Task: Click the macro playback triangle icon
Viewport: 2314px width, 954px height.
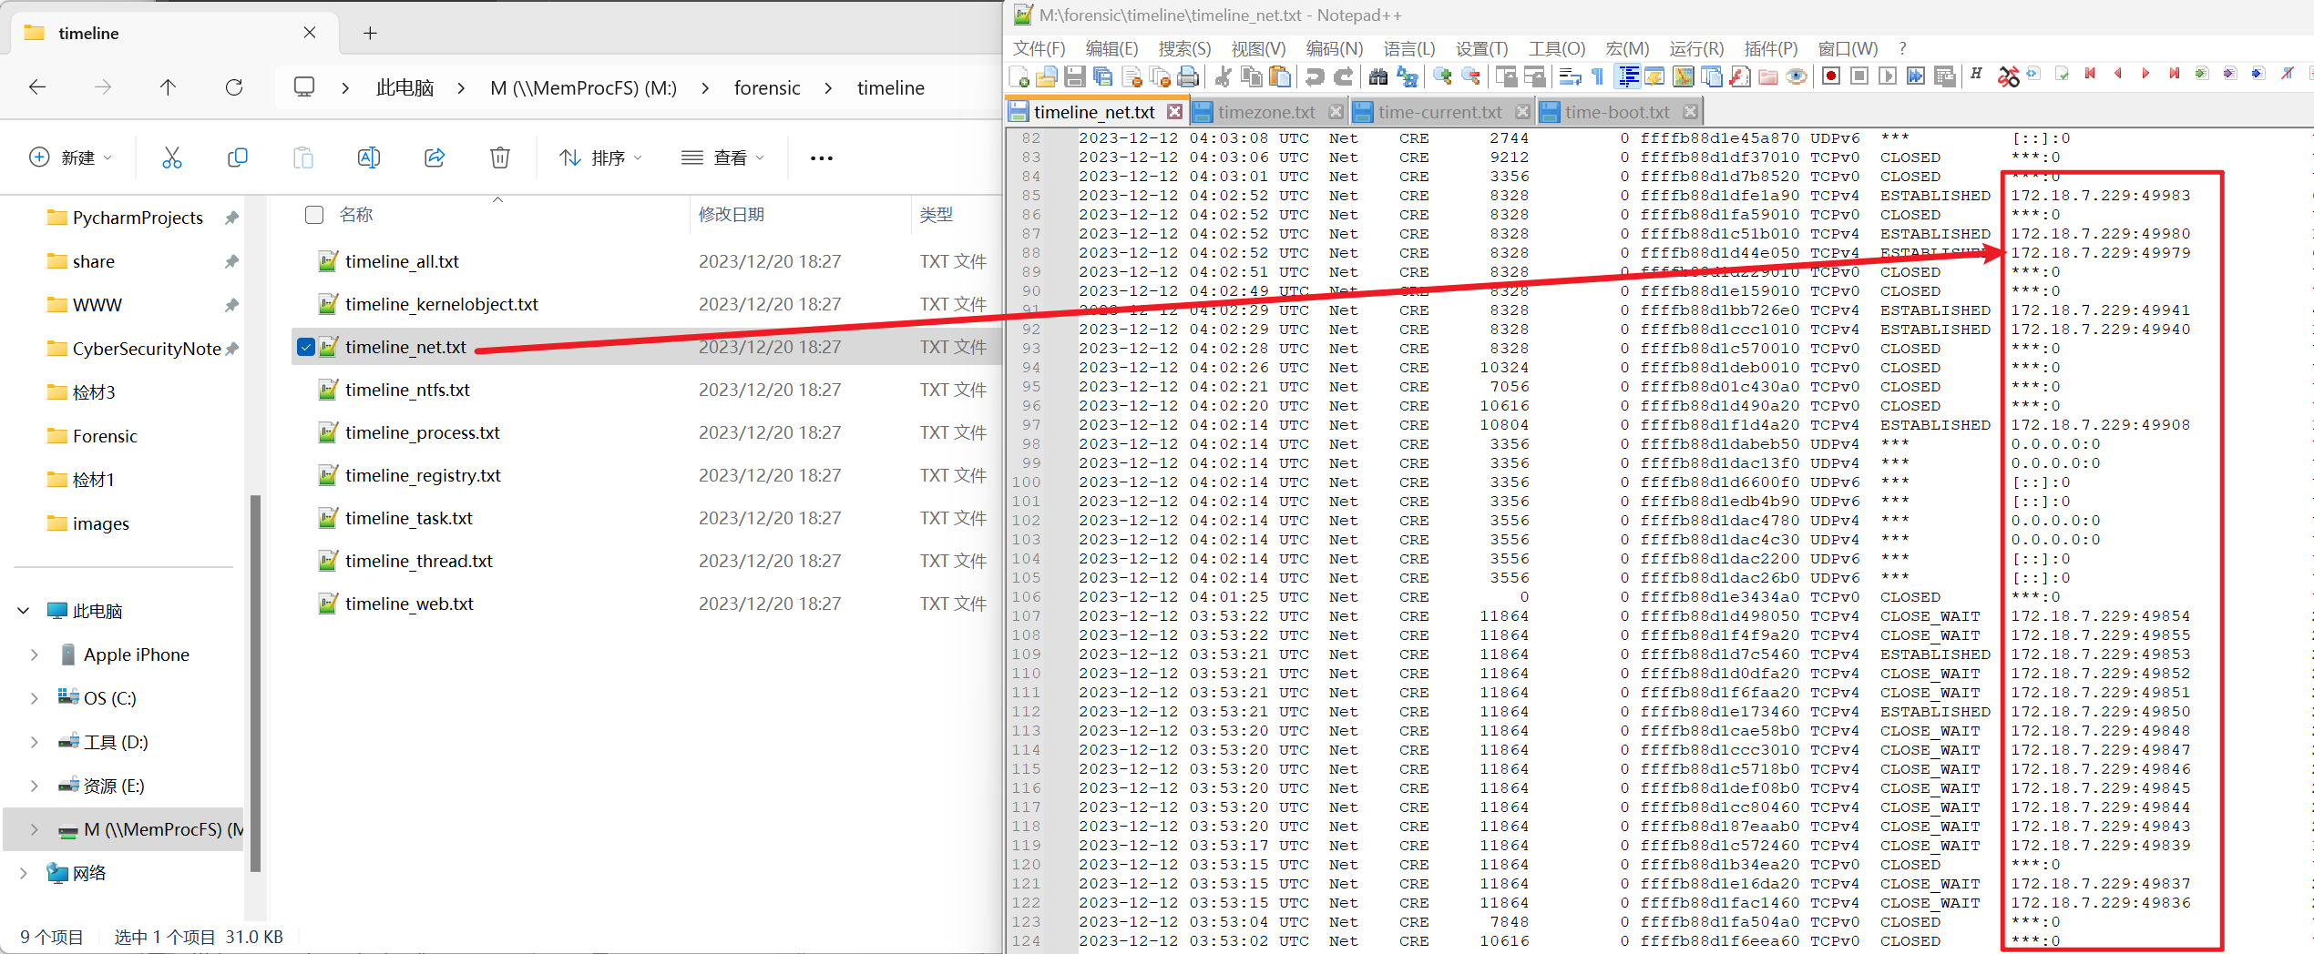Action: (1888, 76)
